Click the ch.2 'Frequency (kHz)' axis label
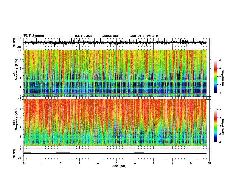Screen dimensions: 236x183 click(x=16, y=119)
